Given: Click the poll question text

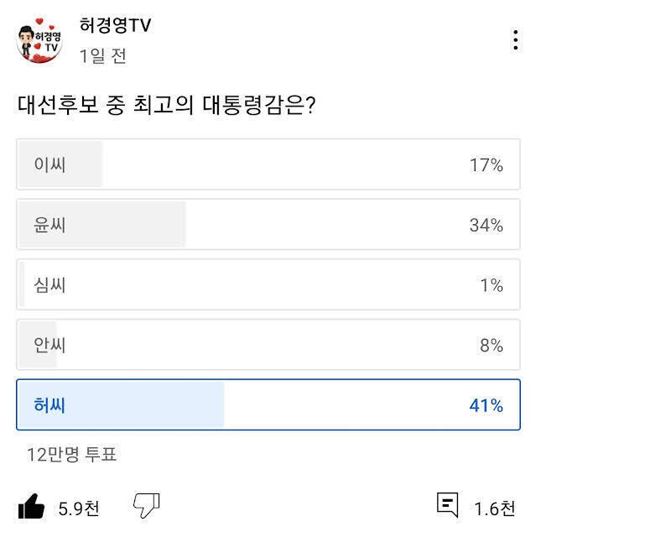Looking at the screenshot, I should 166,107.
